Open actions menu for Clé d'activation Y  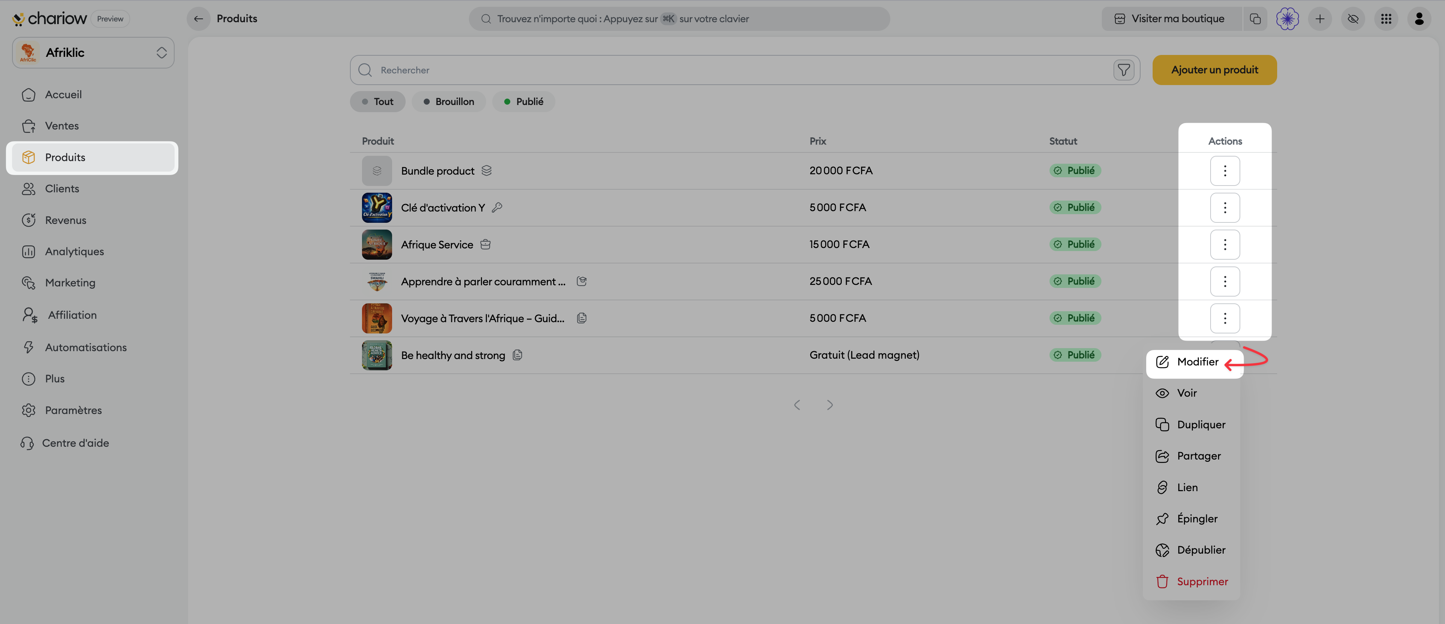[1224, 208]
